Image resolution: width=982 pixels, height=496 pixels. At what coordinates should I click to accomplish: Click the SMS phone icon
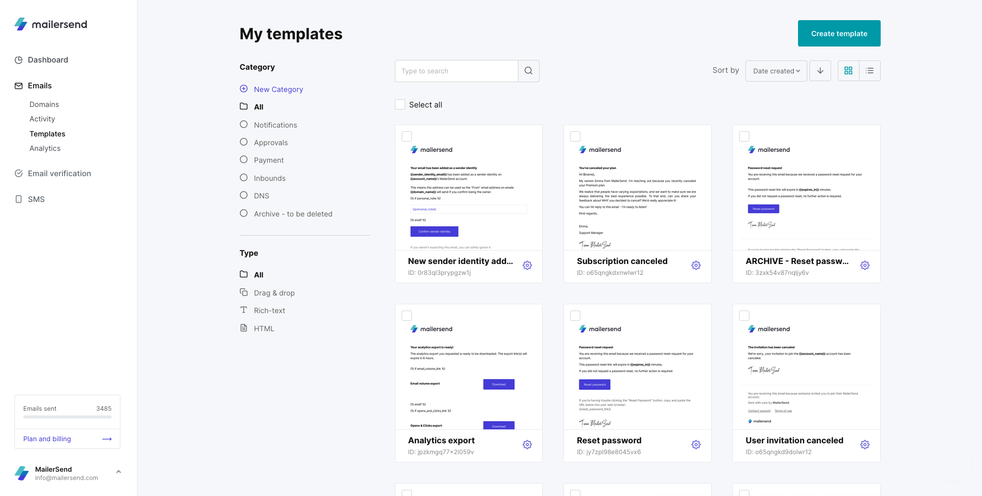19,199
